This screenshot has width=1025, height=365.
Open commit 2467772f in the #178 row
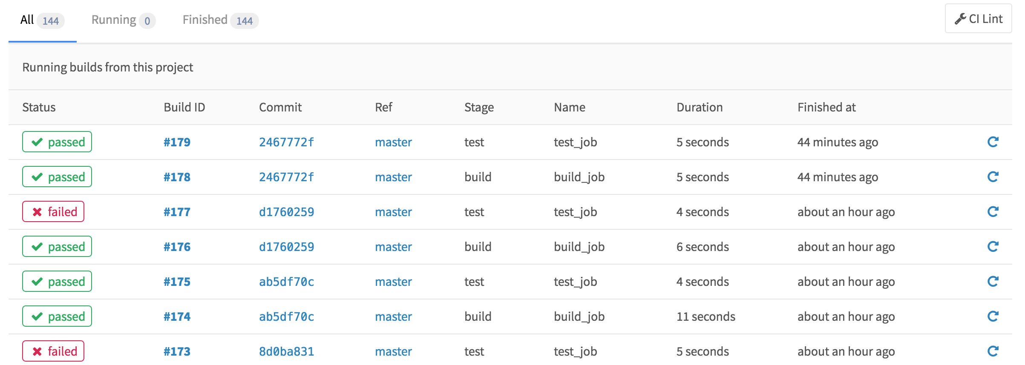tap(286, 177)
